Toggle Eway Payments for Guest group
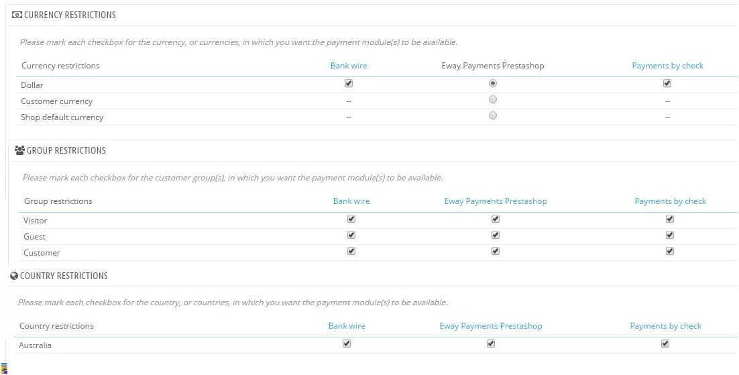This screenshot has height=375, width=739. click(x=496, y=235)
